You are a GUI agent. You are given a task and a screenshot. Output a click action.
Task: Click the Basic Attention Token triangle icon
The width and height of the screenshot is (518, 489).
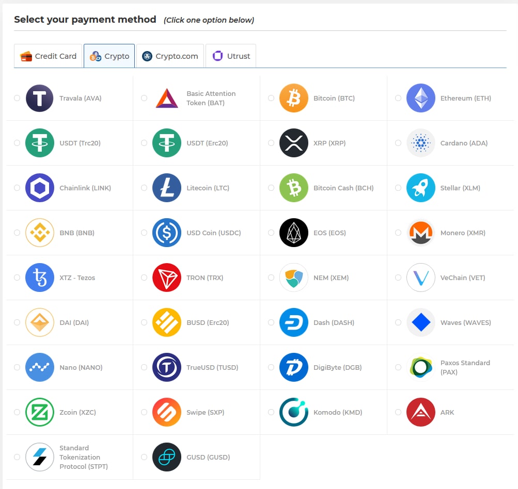167,99
